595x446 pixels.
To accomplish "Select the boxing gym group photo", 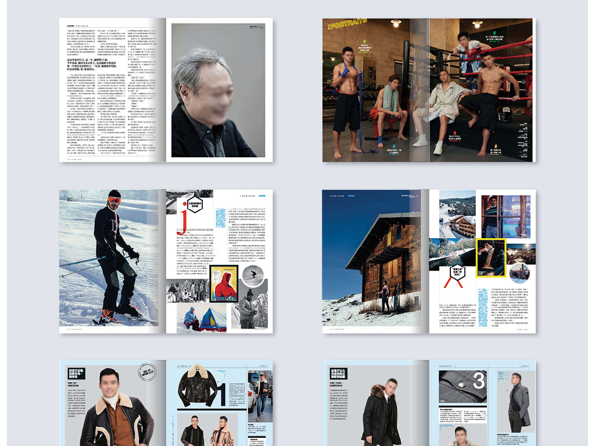I will (428, 90).
